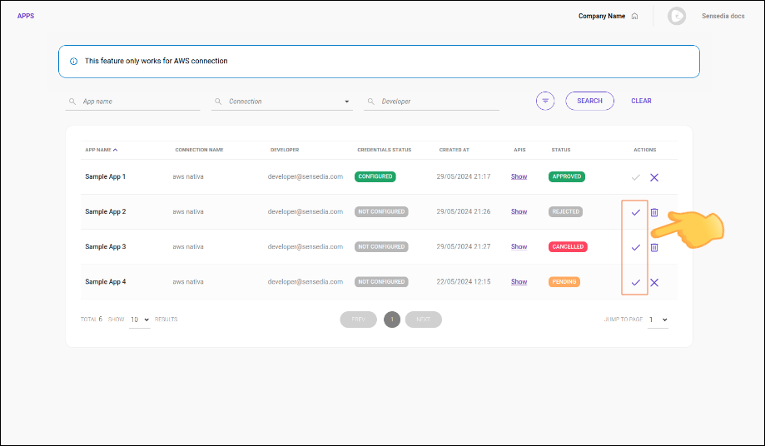The width and height of the screenshot is (765, 446).
Task: Delete Sample App 3 using the trash icon
Action: tap(654, 247)
